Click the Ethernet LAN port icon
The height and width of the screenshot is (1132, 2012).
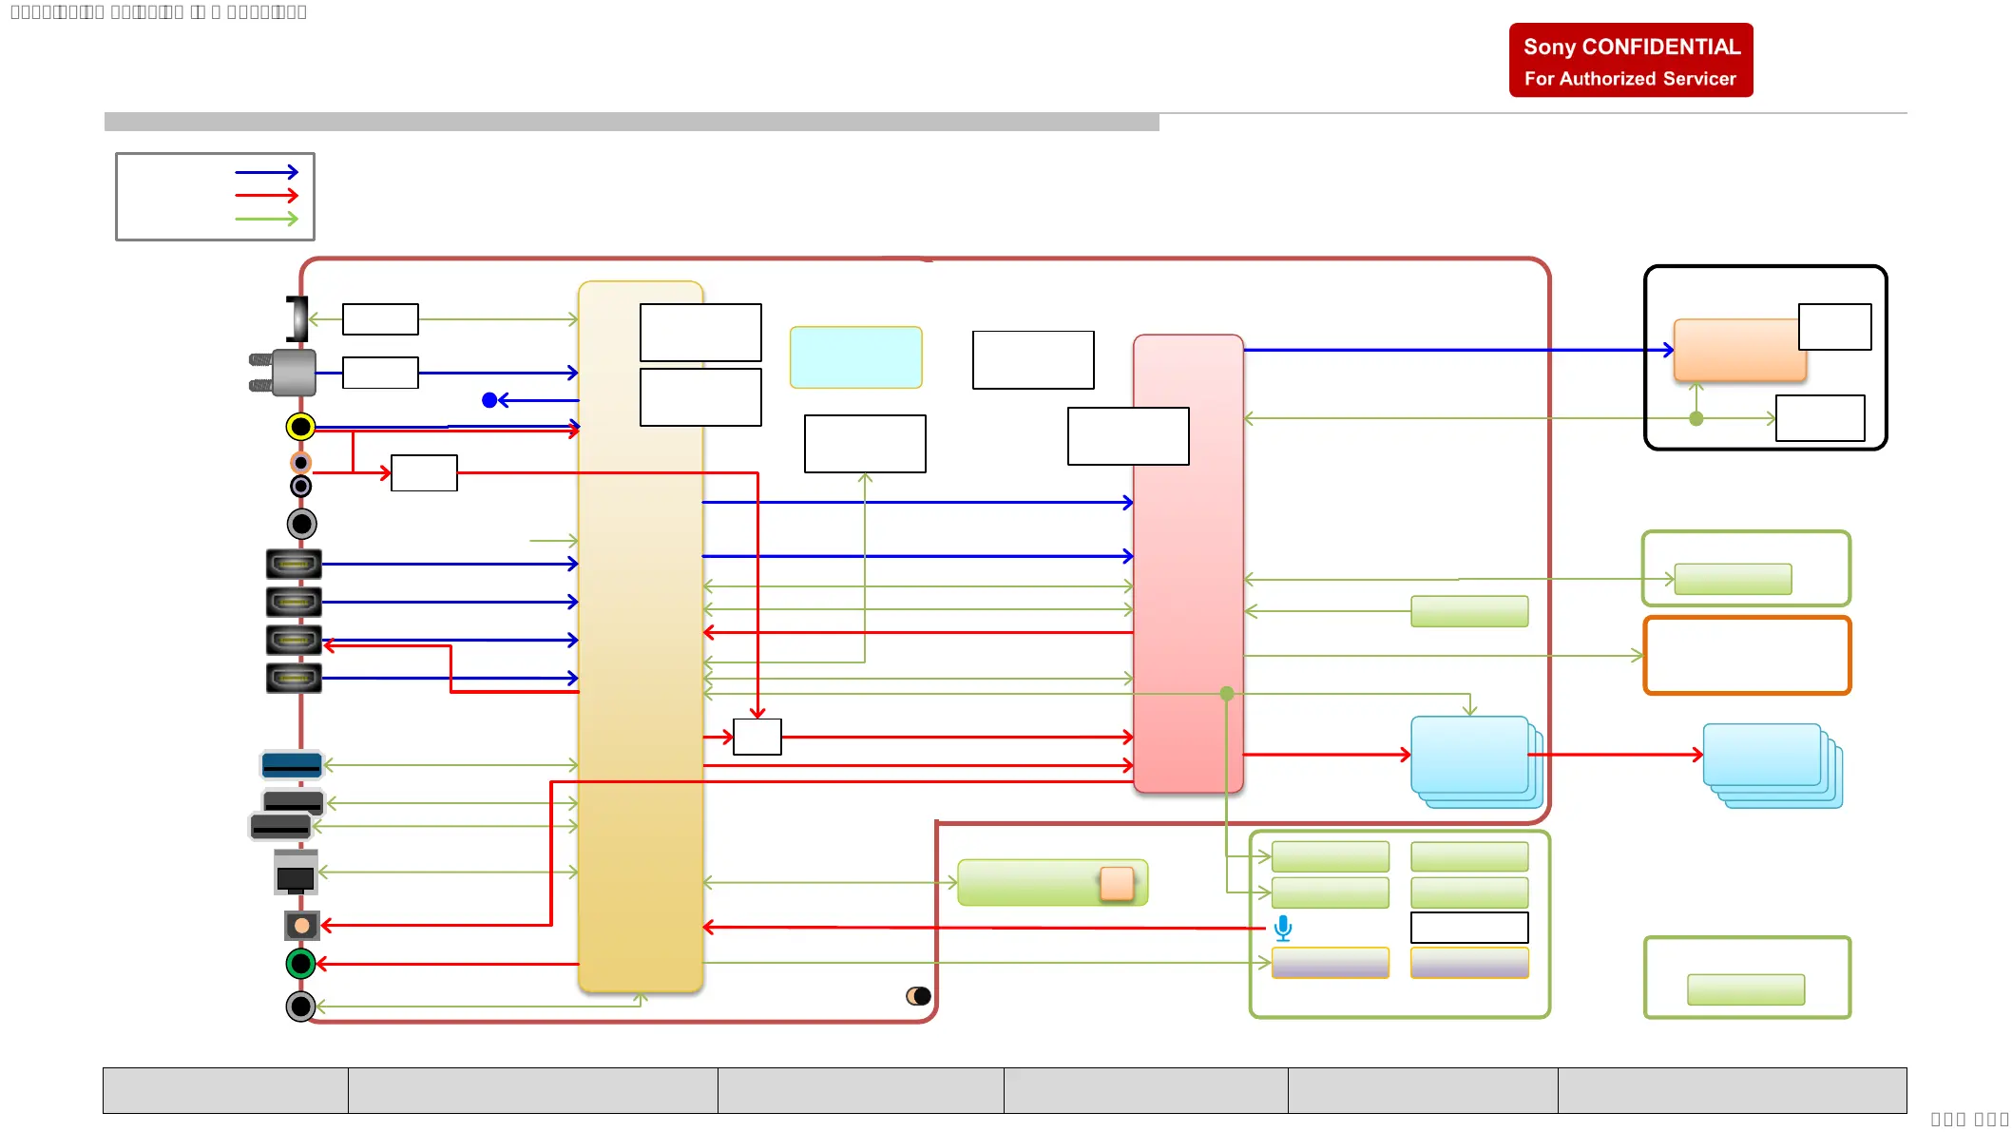click(x=296, y=873)
